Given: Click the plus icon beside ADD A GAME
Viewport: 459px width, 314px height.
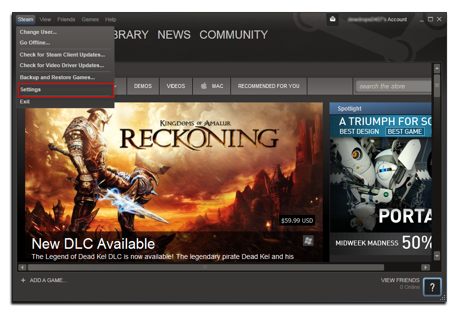Looking at the screenshot, I should pos(23,280).
